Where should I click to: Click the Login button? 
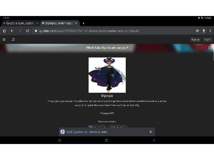pos(207,40)
